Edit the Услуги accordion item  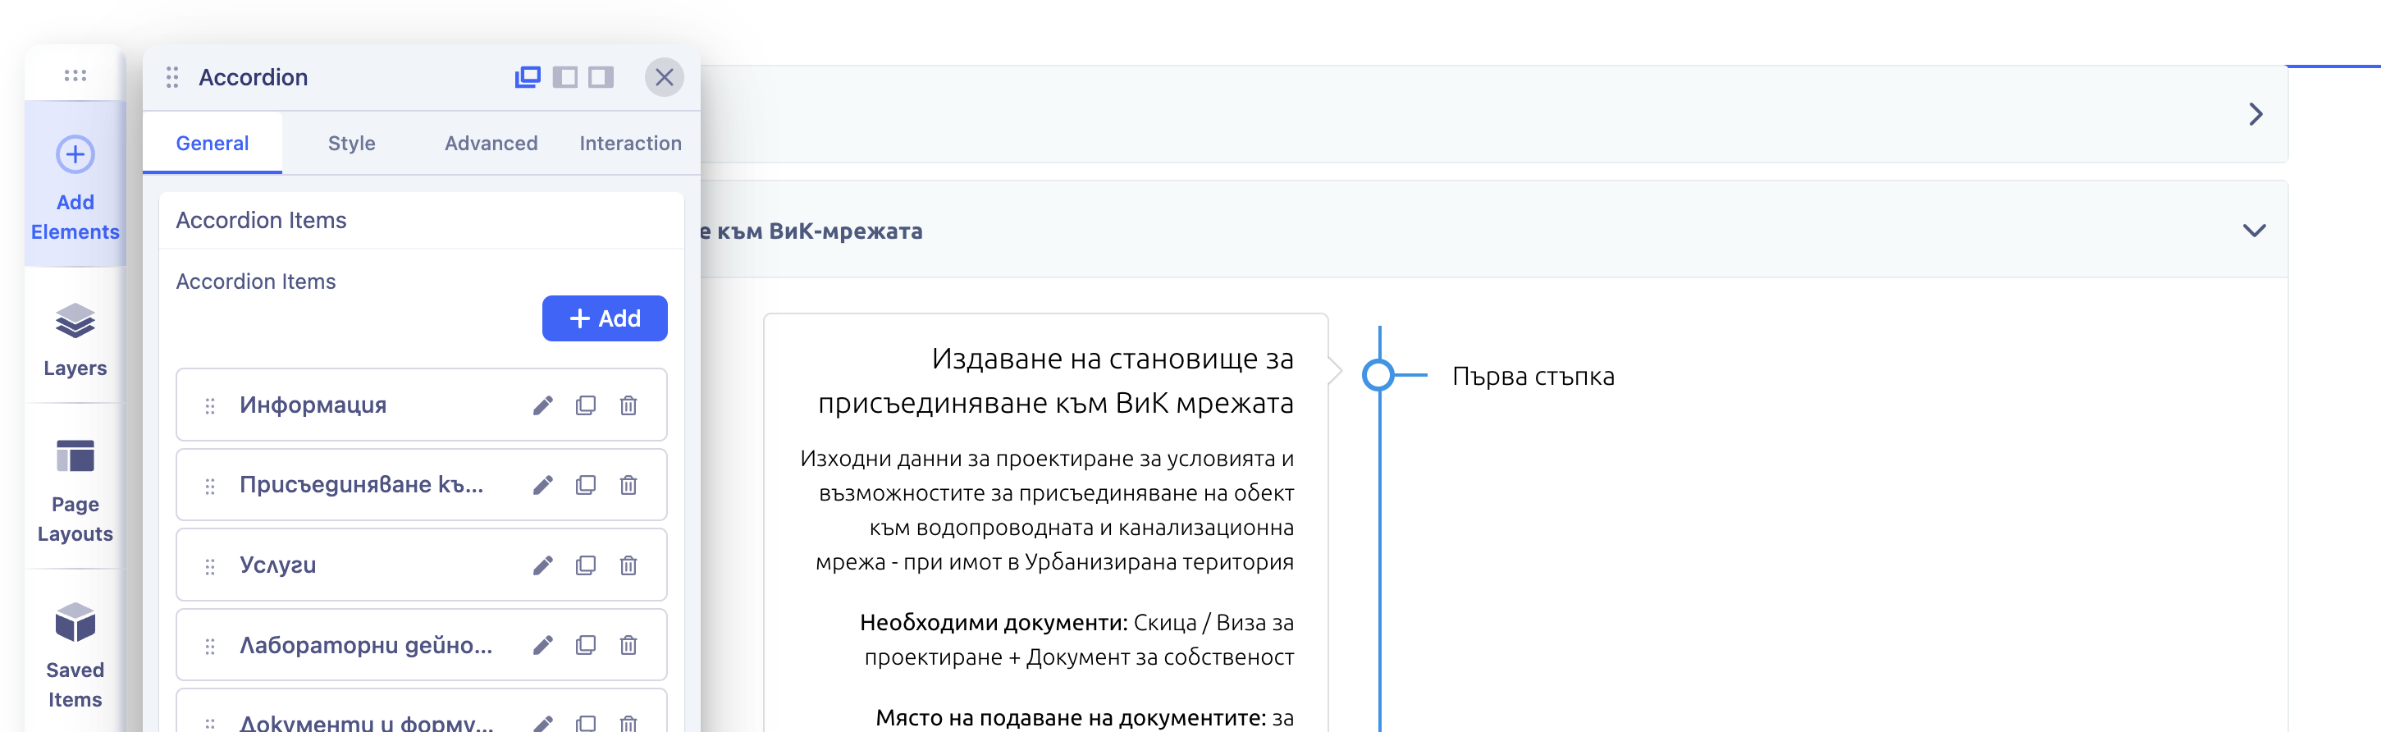click(x=542, y=565)
